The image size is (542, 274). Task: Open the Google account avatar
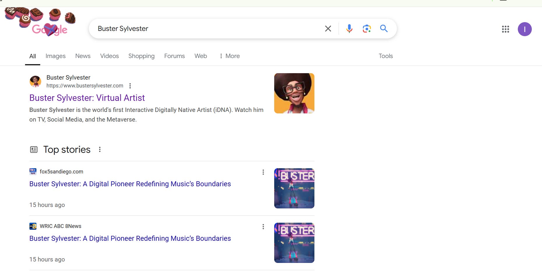click(x=525, y=29)
